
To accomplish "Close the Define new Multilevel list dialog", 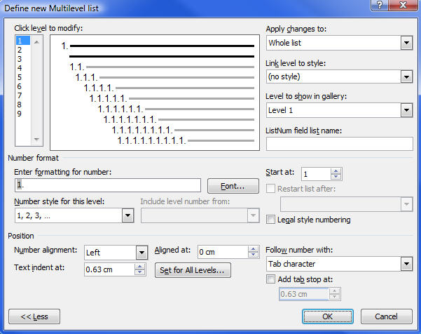I will coord(403,5).
